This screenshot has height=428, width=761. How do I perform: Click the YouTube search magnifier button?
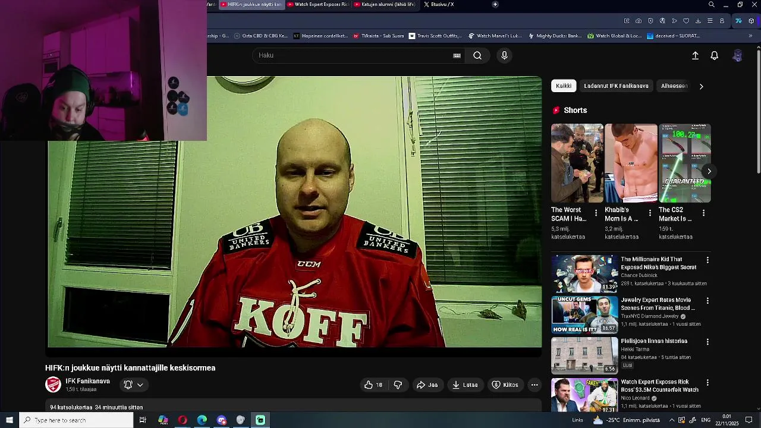(477, 55)
